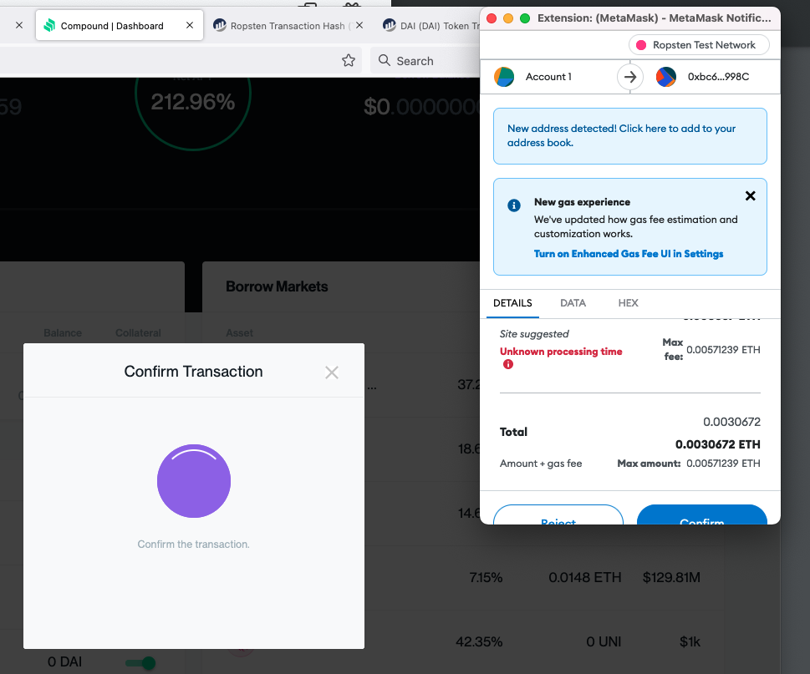Click the recipient address 0xbc6...998C
Viewport: 810px width, 674px height.
(x=718, y=77)
